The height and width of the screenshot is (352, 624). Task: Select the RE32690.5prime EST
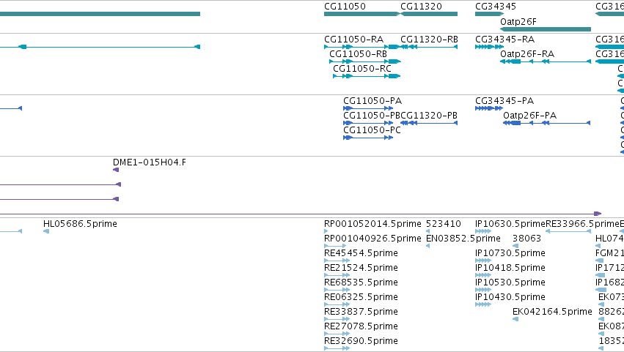337,348
